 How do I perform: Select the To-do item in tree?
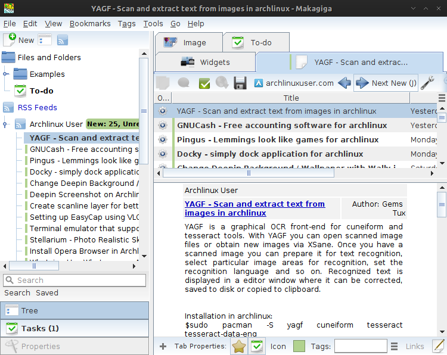41,91
